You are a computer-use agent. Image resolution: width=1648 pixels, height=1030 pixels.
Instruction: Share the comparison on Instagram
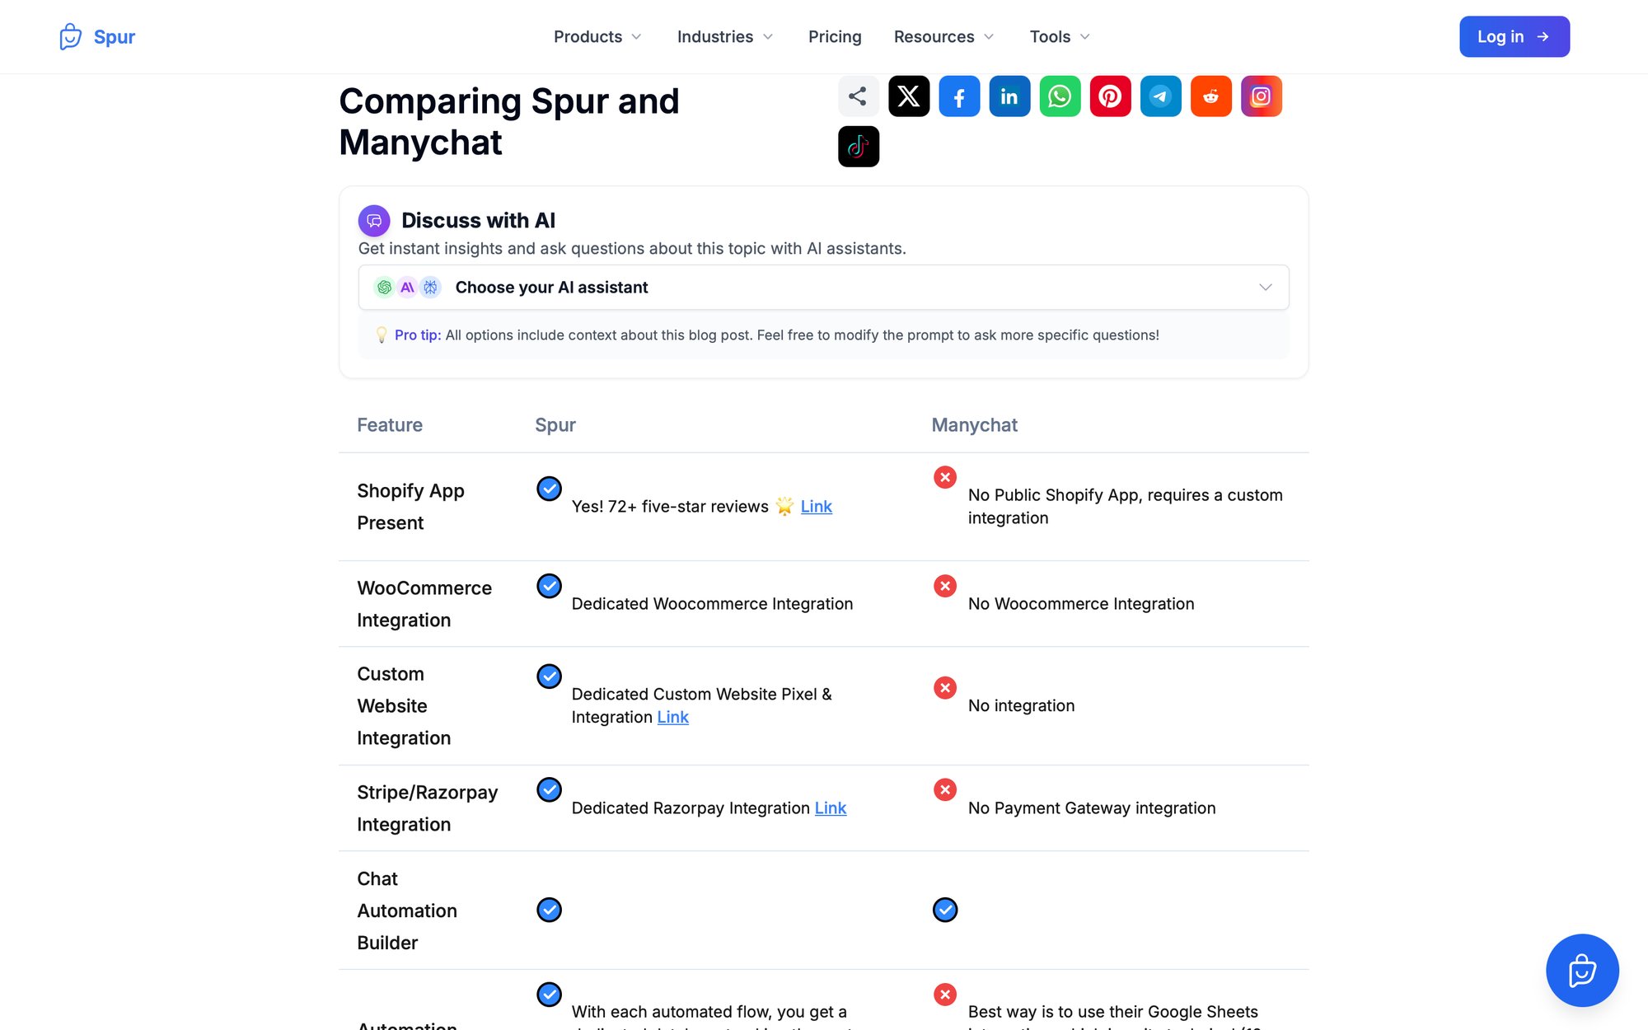coord(1261,96)
